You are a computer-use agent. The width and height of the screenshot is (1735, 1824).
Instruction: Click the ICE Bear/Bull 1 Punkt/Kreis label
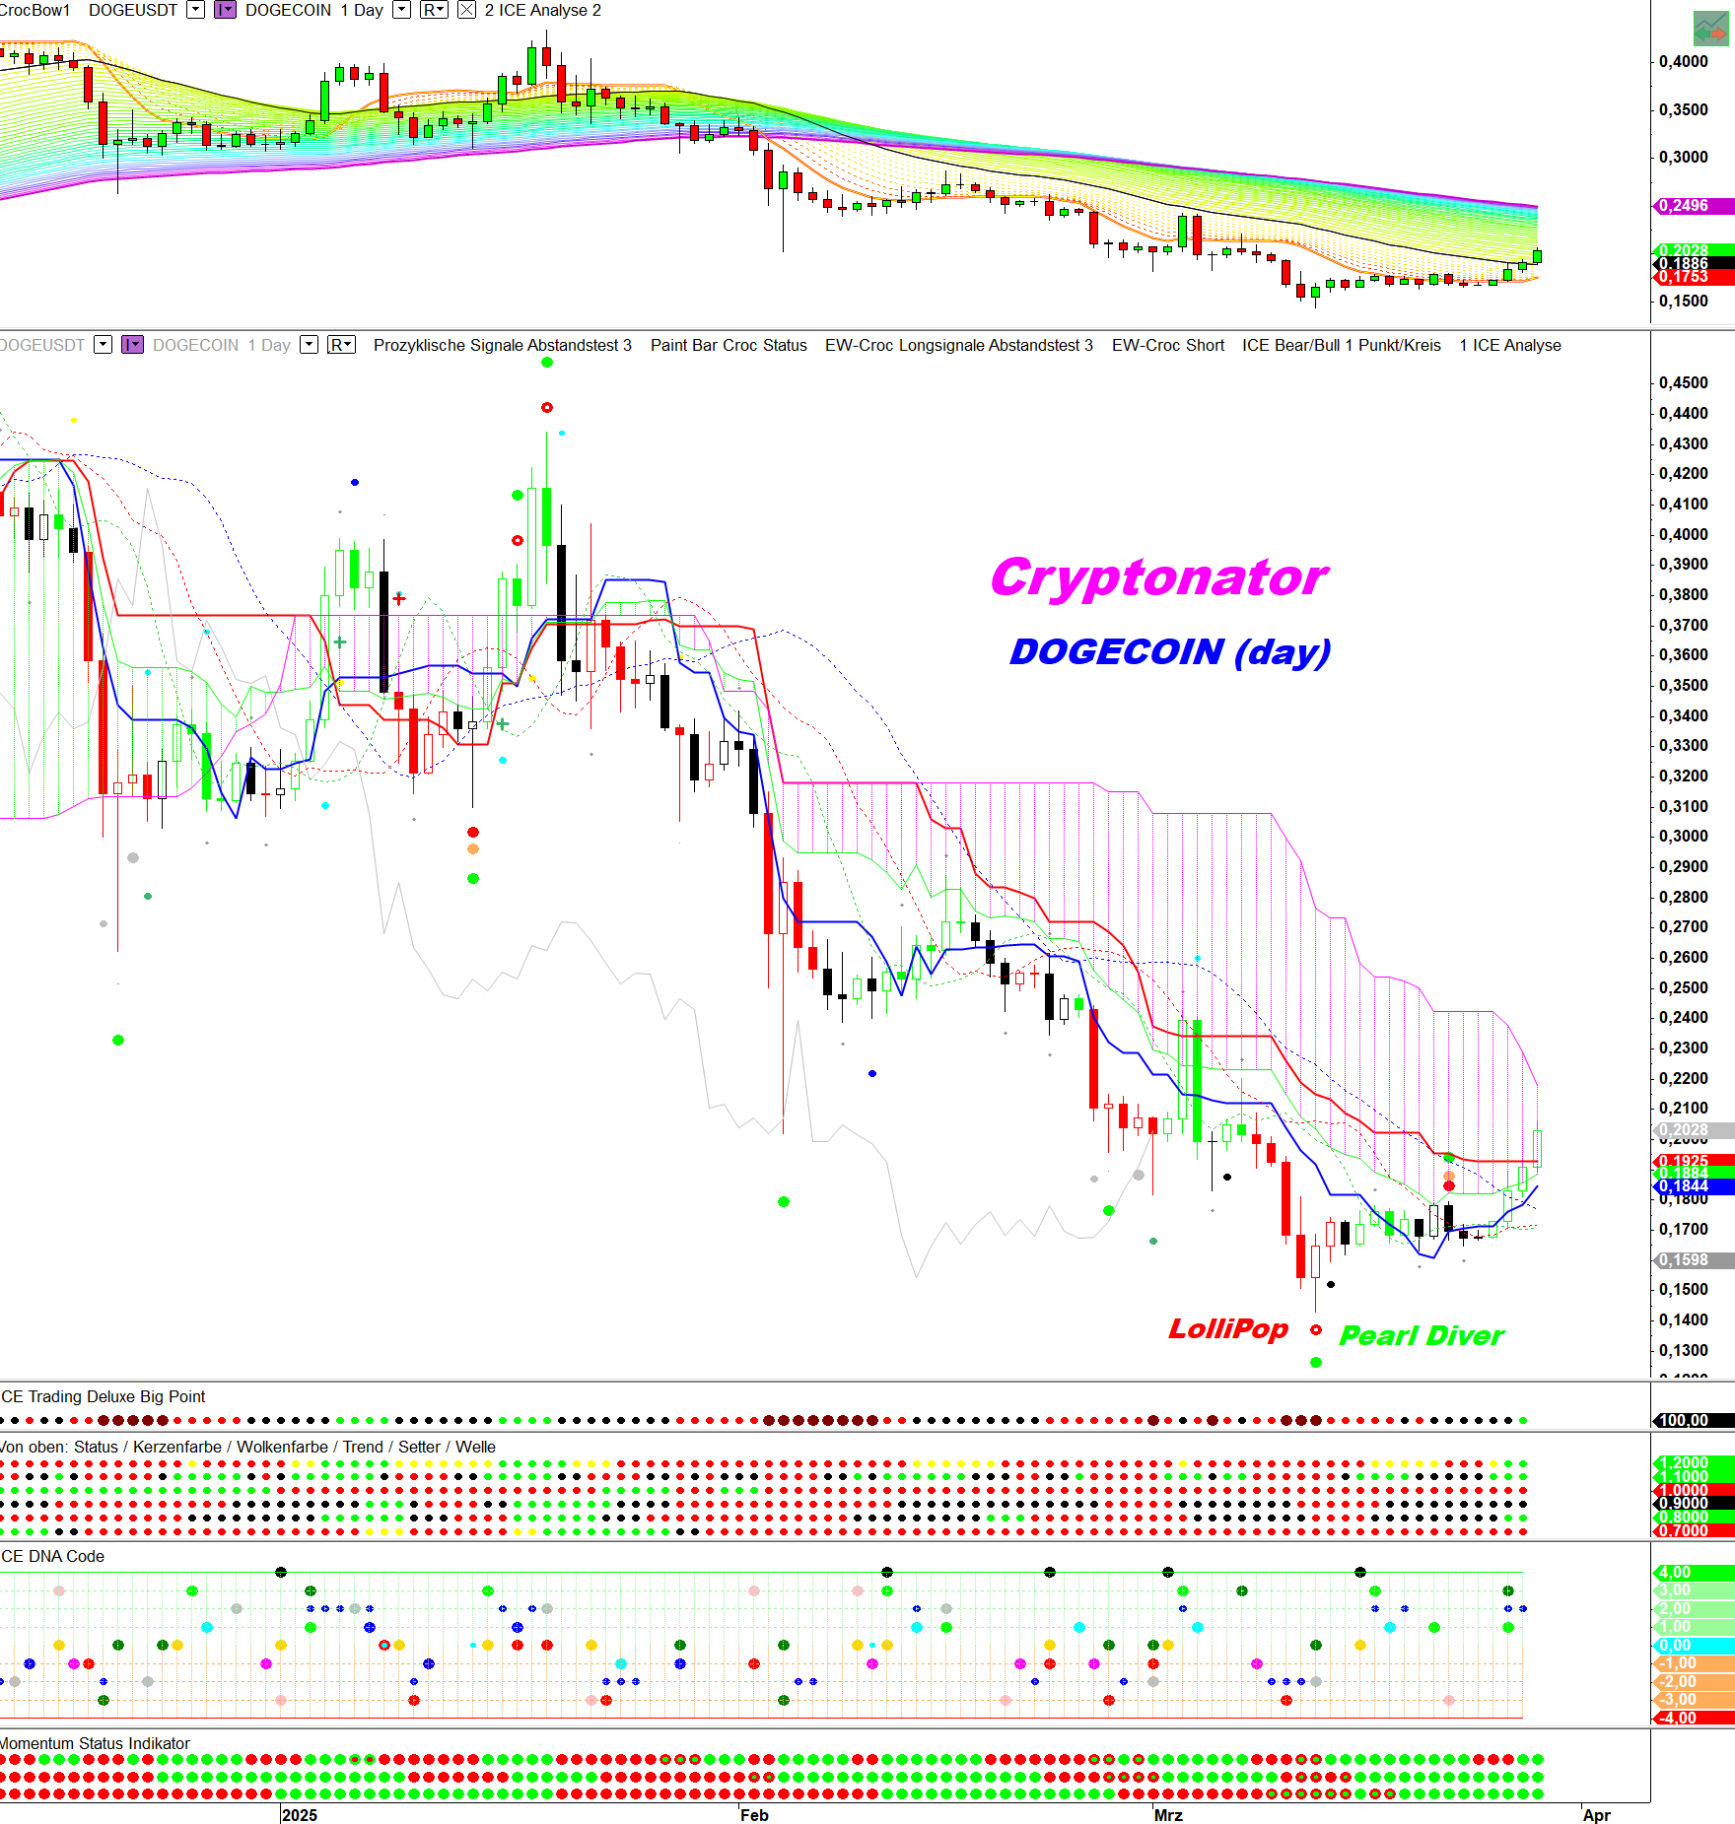[x=1341, y=345]
